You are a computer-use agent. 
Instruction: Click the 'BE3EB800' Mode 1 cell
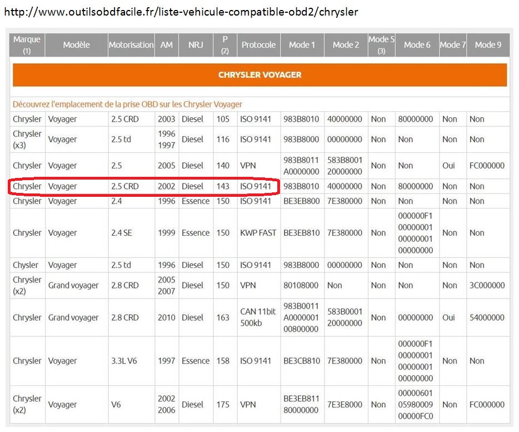click(302, 201)
